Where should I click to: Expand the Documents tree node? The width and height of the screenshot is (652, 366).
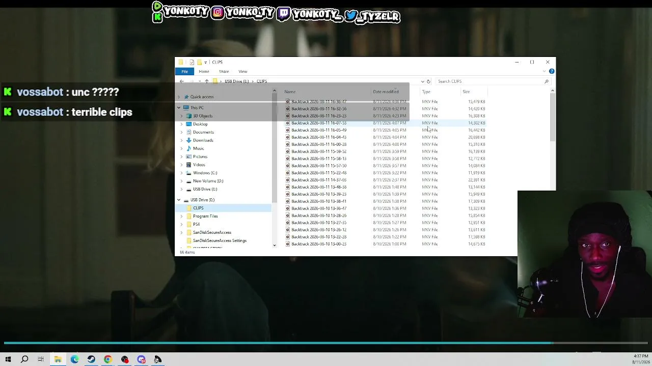click(x=182, y=132)
